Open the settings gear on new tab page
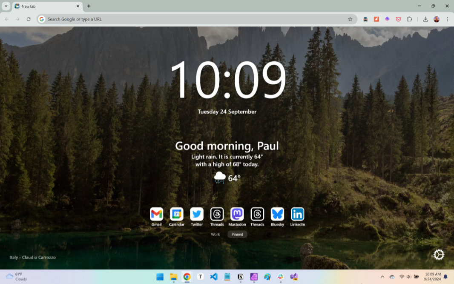 [439, 255]
